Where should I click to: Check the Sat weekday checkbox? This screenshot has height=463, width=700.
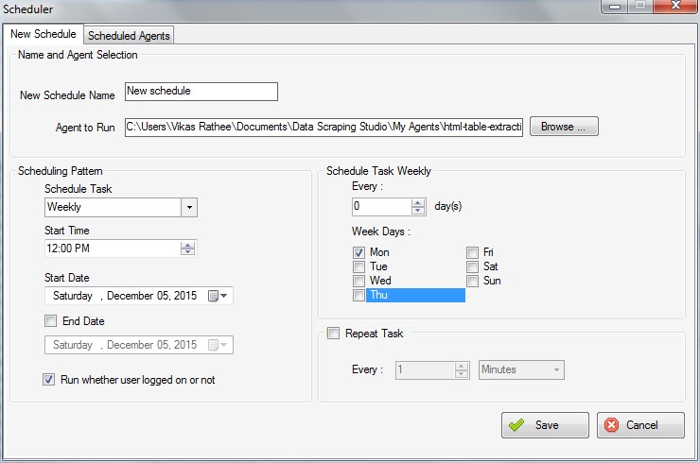472,266
